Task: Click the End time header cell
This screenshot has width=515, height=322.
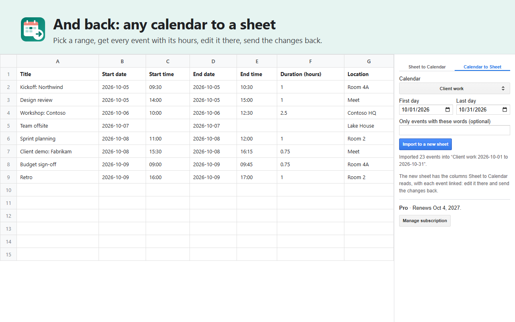Action: (257, 74)
